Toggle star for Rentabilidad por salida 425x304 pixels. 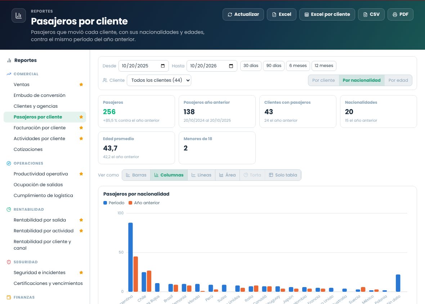point(81,220)
